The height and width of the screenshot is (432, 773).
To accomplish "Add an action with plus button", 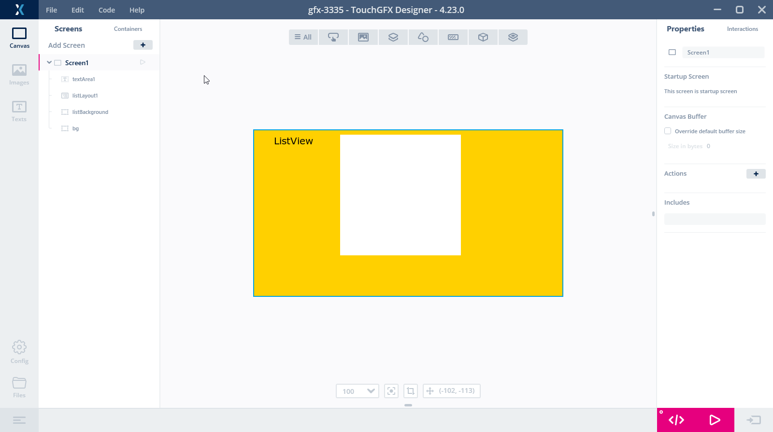I will (756, 174).
